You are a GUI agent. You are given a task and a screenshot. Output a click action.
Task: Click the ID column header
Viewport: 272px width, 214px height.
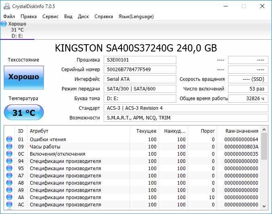pyautogui.click(x=21, y=131)
